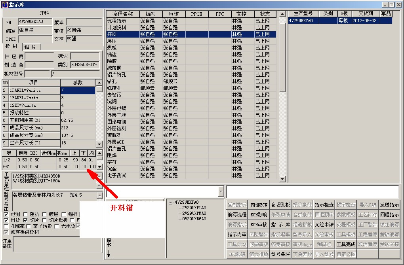Viewport: 404px width, 265px height.
Task: Click the 指 示 库 button
Action: pyautogui.click(x=280, y=225)
